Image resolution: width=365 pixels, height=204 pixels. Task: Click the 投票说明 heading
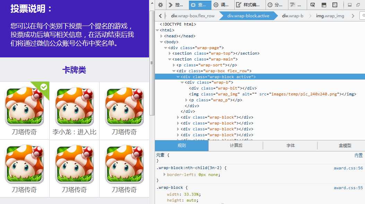pyautogui.click(x=31, y=9)
